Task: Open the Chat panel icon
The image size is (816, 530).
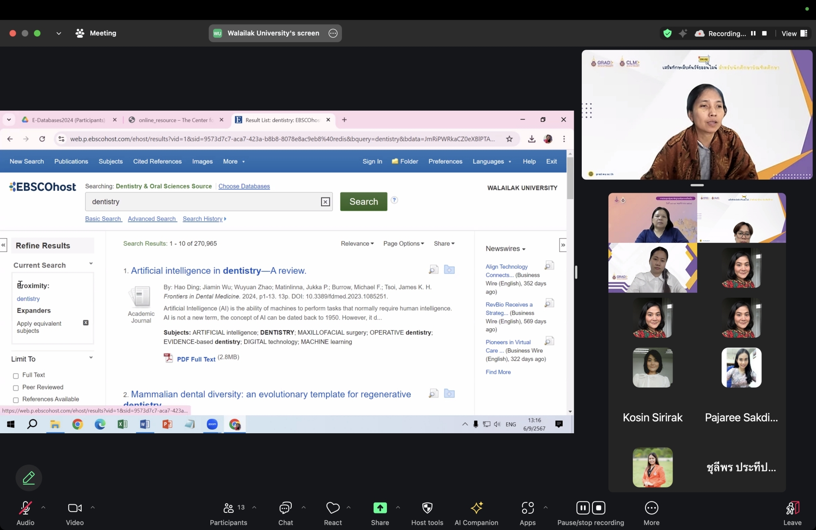Action: coord(285,508)
